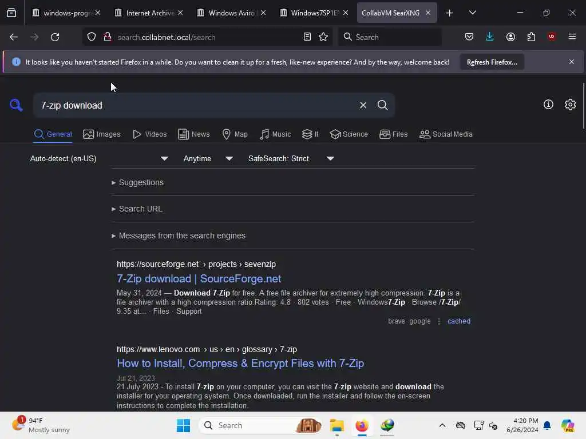This screenshot has width=586, height=439.
Task: Open Firefox account icon
Action: click(x=510, y=37)
